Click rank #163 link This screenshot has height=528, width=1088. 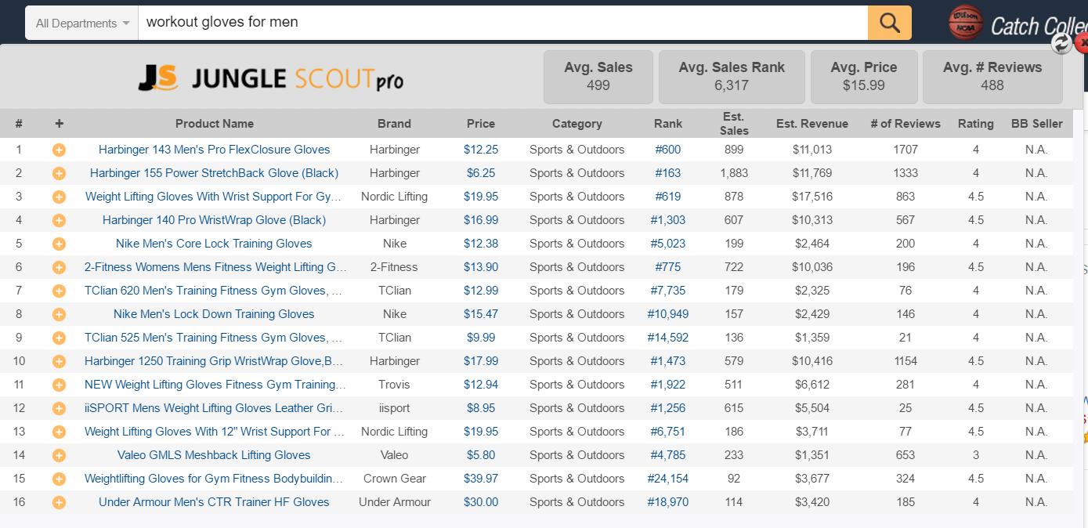(668, 173)
